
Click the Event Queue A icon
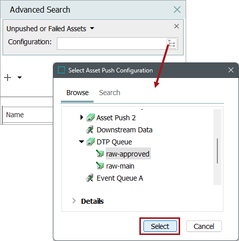point(90,178)
